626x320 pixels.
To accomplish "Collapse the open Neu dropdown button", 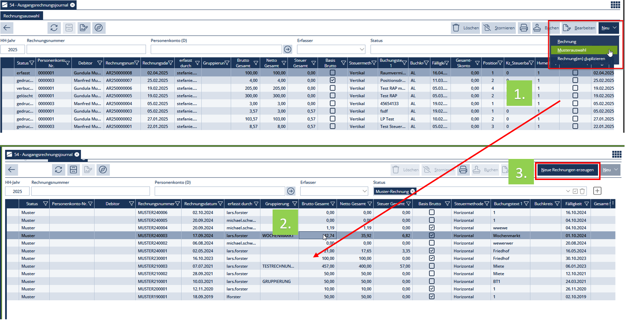I will click(x=609, y=28).
